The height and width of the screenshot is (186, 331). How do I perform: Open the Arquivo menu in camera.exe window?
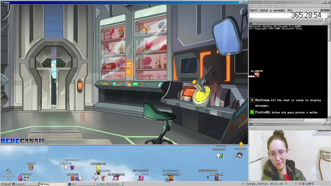[x=254, y=128]
